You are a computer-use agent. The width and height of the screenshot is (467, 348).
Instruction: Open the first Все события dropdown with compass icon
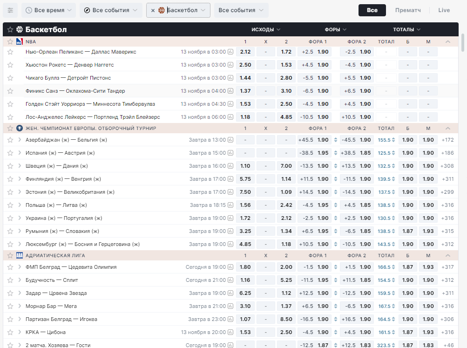(x=111, y=10)
